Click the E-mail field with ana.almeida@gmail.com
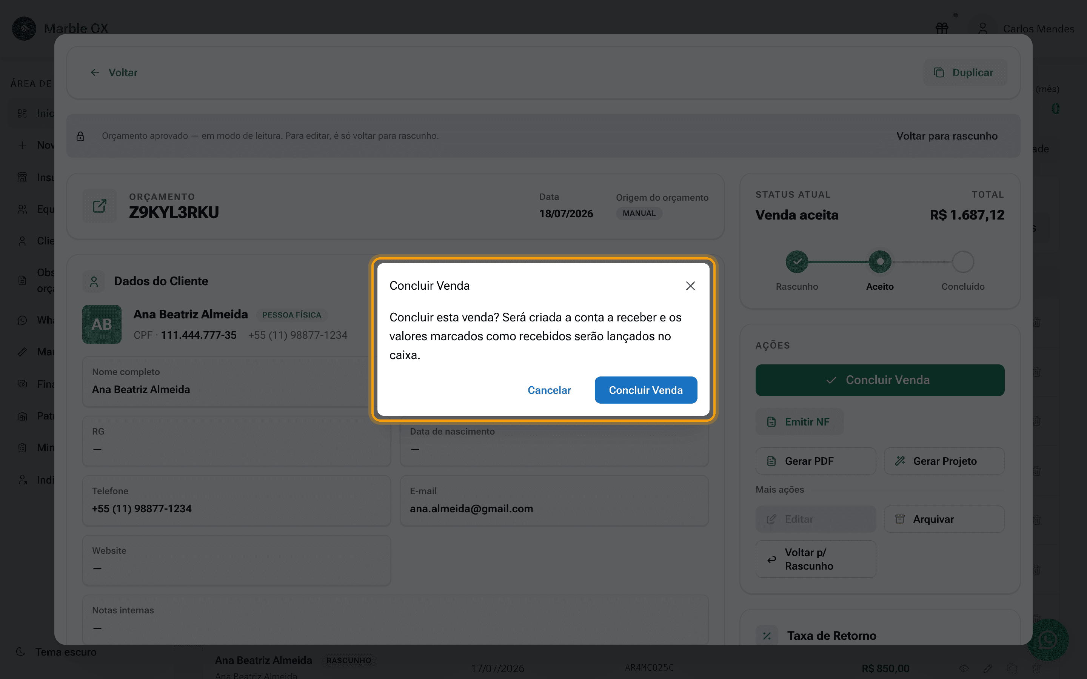Image resolution: width=1087 pixels, height=679 pixels. click(554, 500)
